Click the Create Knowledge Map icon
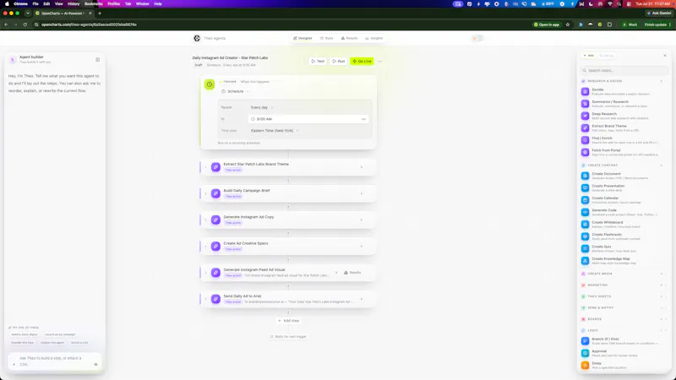This screenshot has height=380, width=676. (x=585, y=261)
